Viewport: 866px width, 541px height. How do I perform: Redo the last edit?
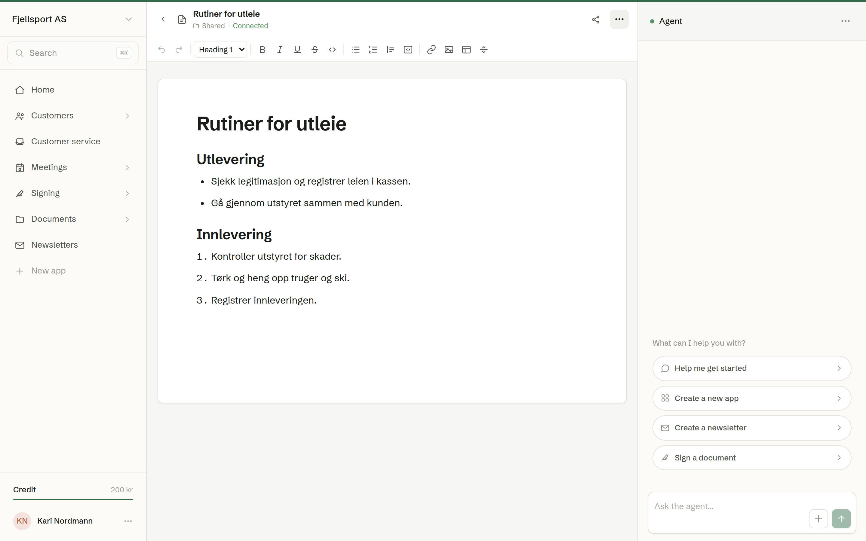(179, 50)
